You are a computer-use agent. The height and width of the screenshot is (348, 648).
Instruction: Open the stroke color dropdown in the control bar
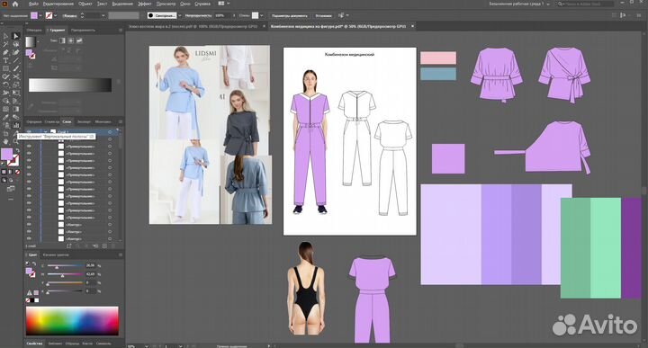point(56,15)
